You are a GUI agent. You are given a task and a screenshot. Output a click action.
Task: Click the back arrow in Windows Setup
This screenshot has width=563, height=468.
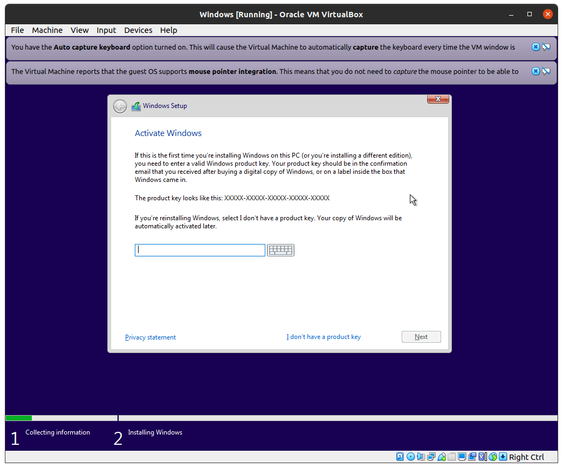click(x=120, y=106)
